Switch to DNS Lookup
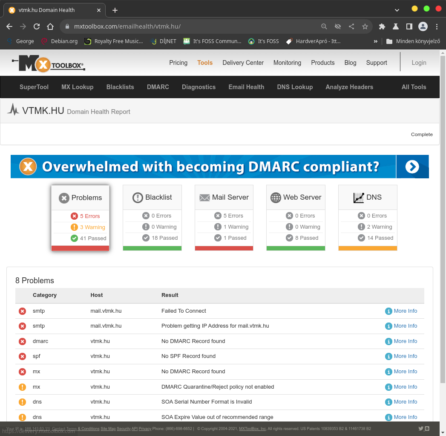 295,87
